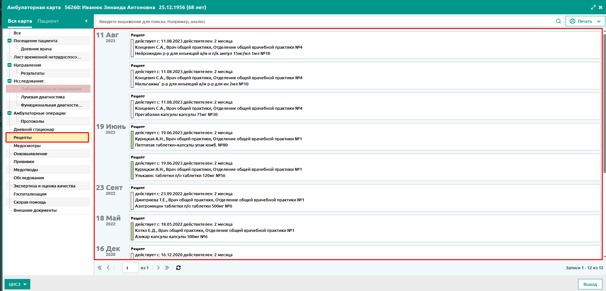Go to next page arrow
This screenshot has height=291, width=606.
click(x=158, y=268)
